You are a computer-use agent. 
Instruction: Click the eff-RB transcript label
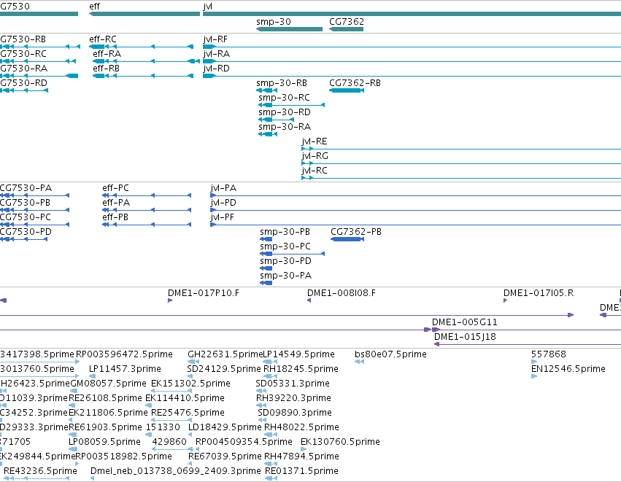click(x=106, y=69)
